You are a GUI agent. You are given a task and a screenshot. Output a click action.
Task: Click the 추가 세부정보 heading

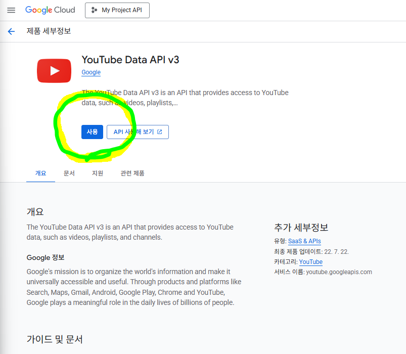[x=301, y=228]
